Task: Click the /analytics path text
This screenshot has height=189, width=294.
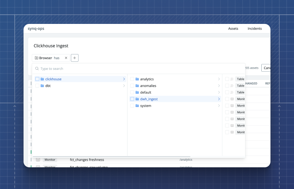Action: pos(186,160)
